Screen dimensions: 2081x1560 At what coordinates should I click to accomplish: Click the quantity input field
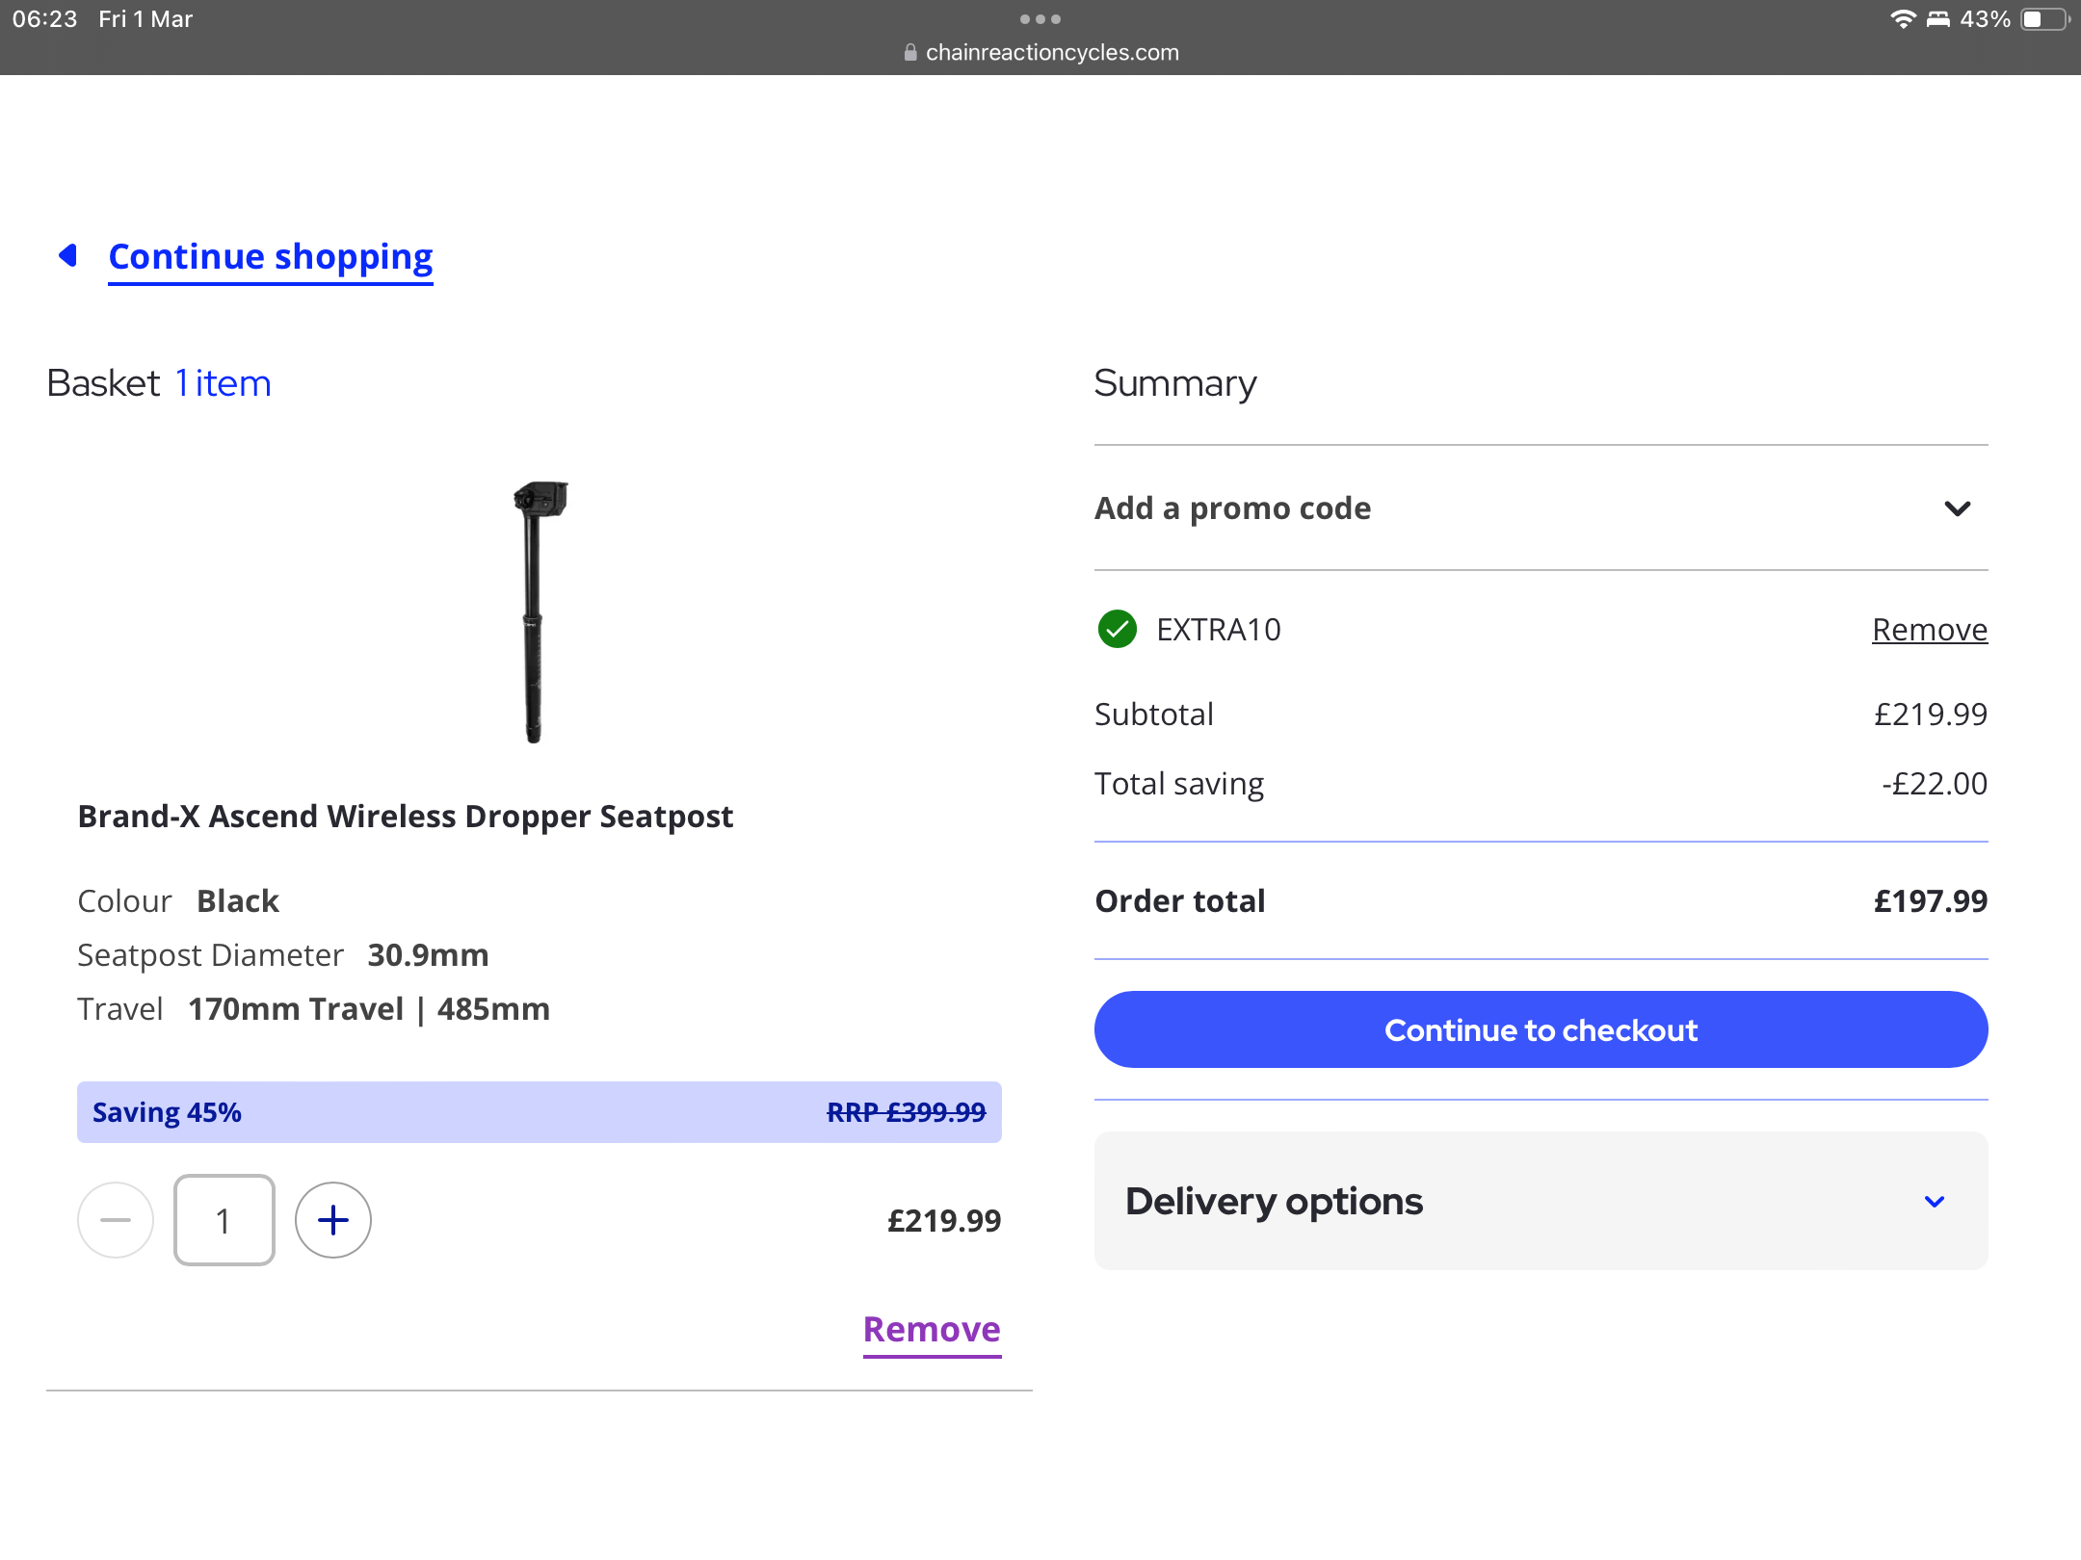(x=224, y=1220)
